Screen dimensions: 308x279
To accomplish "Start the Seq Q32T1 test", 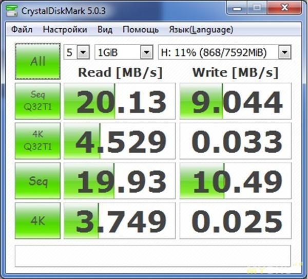I will click(37, 101).
